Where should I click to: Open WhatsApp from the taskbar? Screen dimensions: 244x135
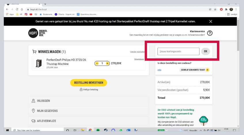coord(121,130)
